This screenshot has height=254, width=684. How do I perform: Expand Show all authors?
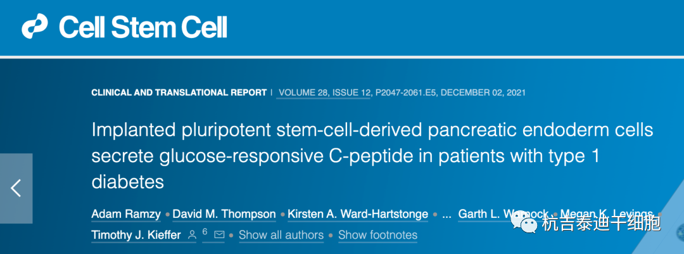[281, 235]
